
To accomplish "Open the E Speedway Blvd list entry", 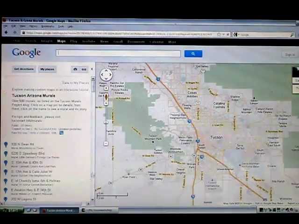I will point(28,154).
